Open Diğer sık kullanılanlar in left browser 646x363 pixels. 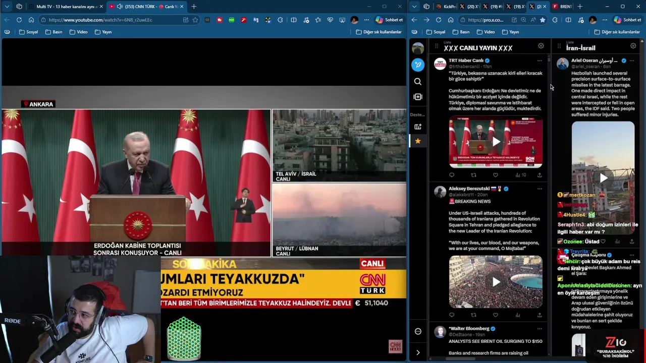coord(378,32)
